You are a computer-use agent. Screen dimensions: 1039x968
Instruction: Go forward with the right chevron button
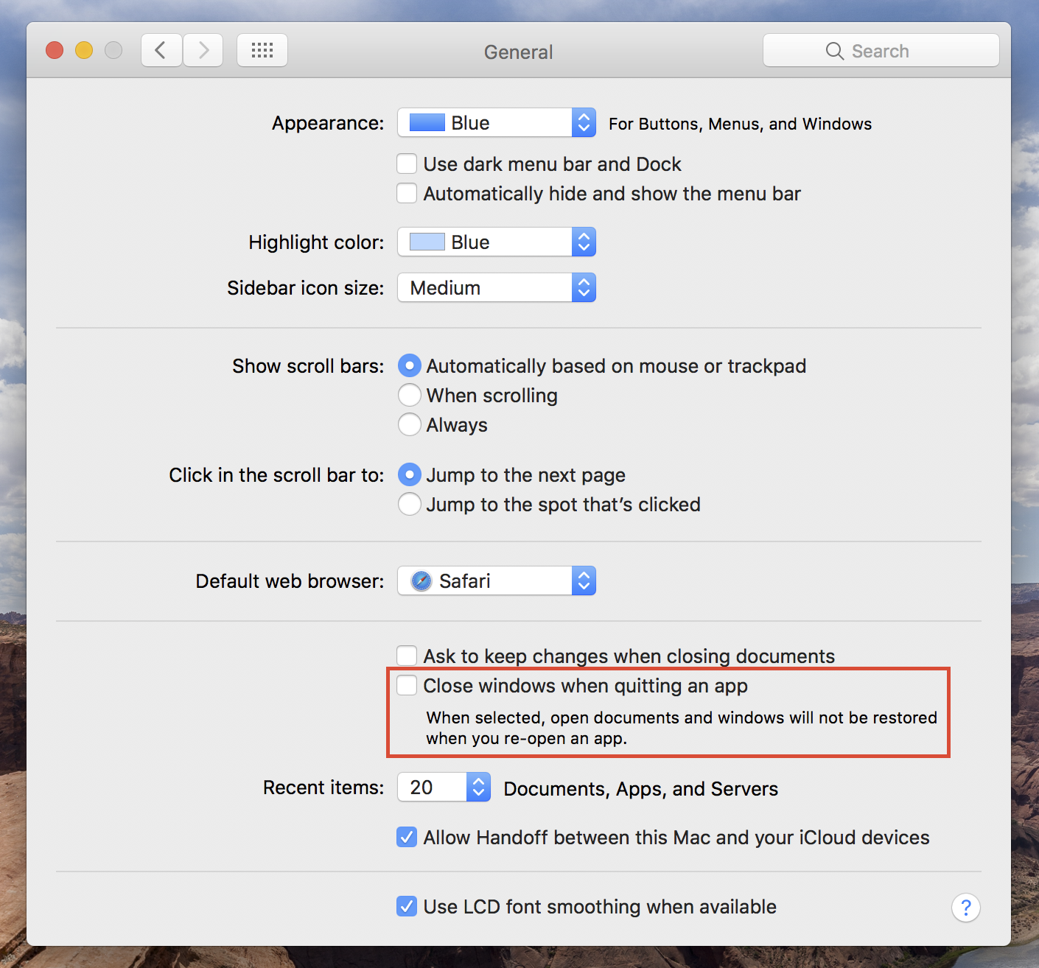[203, 51]
